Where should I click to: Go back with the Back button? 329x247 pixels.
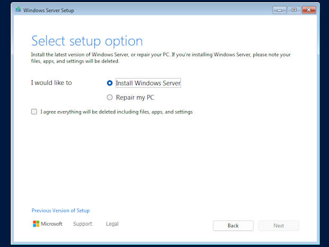233,226
